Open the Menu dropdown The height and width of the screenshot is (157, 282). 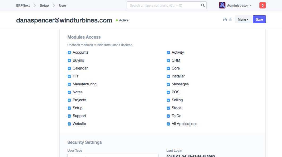tap(243, 20)
